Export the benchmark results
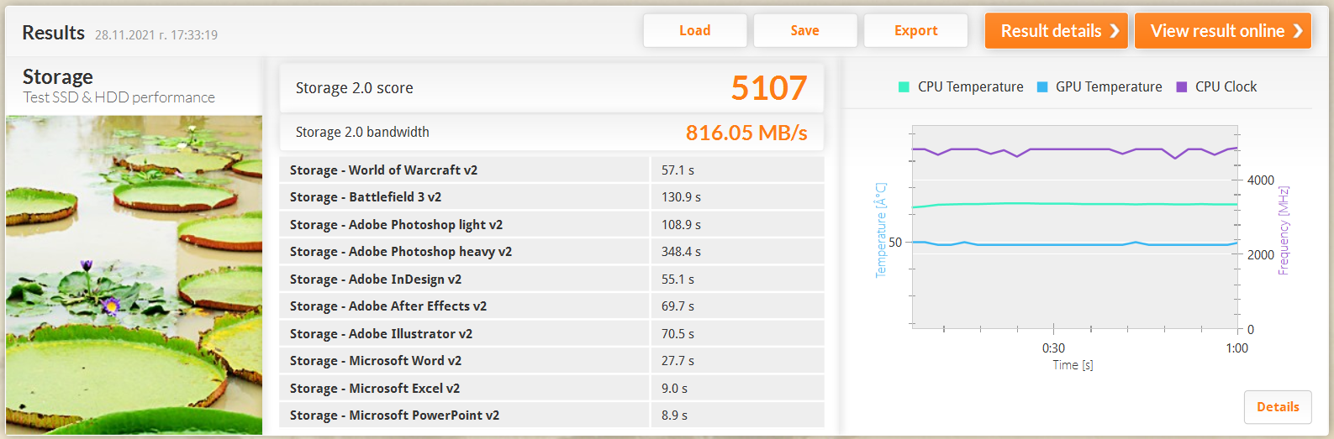Viewport: 1334px width, 439px height. click(x=915, y=31)
